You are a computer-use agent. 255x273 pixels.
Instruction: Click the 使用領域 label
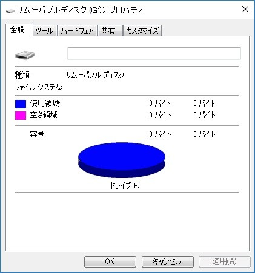click(45, 104)
